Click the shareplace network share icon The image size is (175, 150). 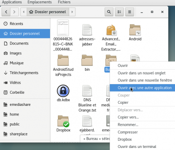(5, 134)
